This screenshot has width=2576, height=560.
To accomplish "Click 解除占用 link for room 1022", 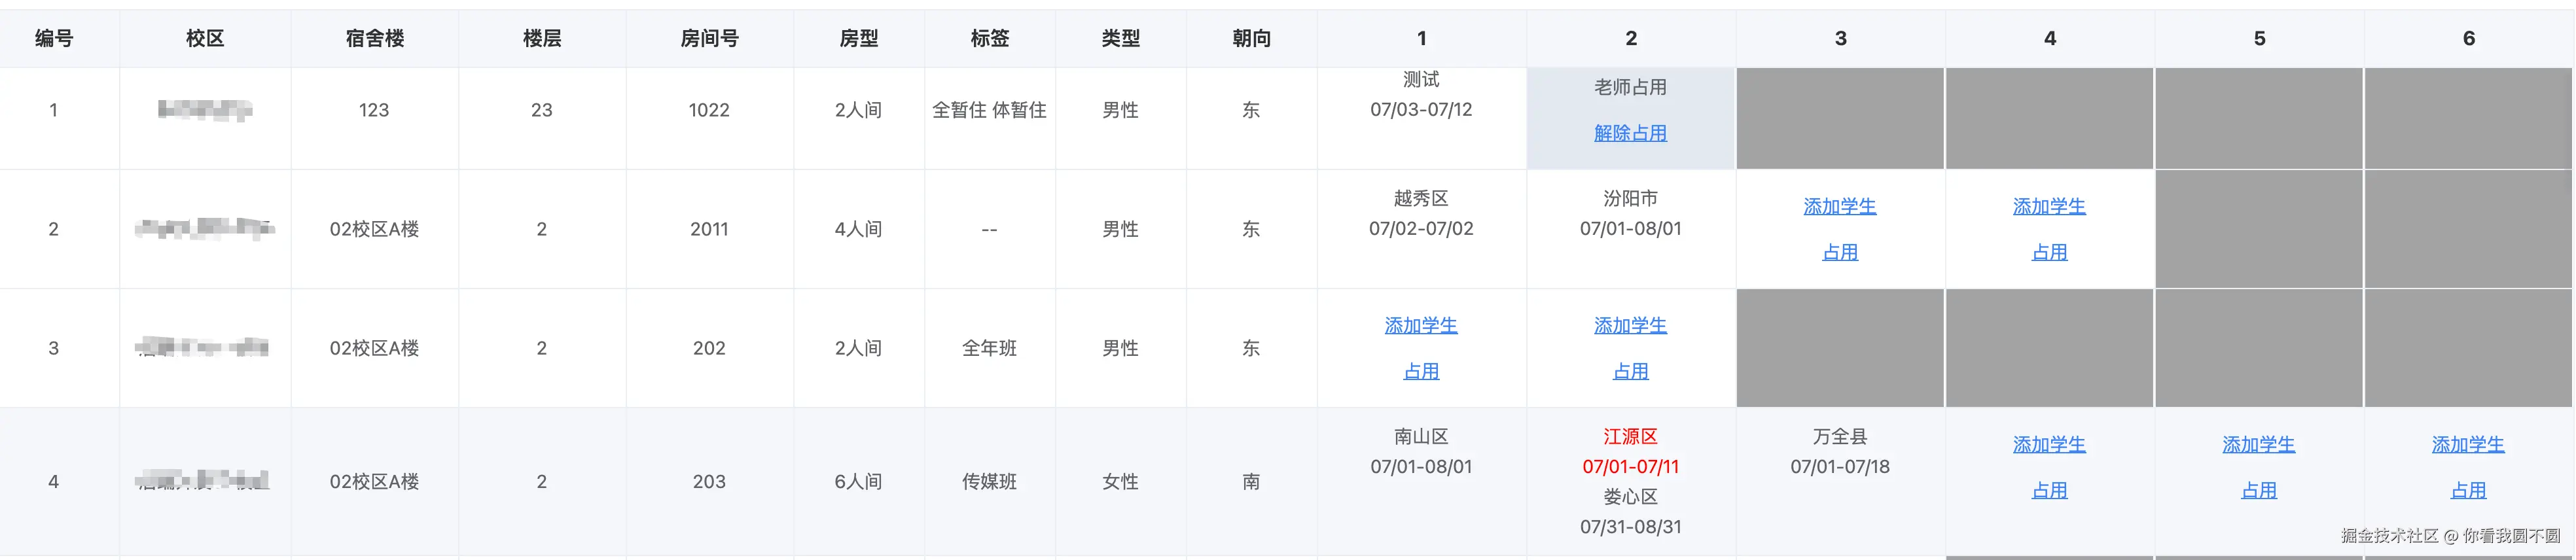I will 1630,133.
